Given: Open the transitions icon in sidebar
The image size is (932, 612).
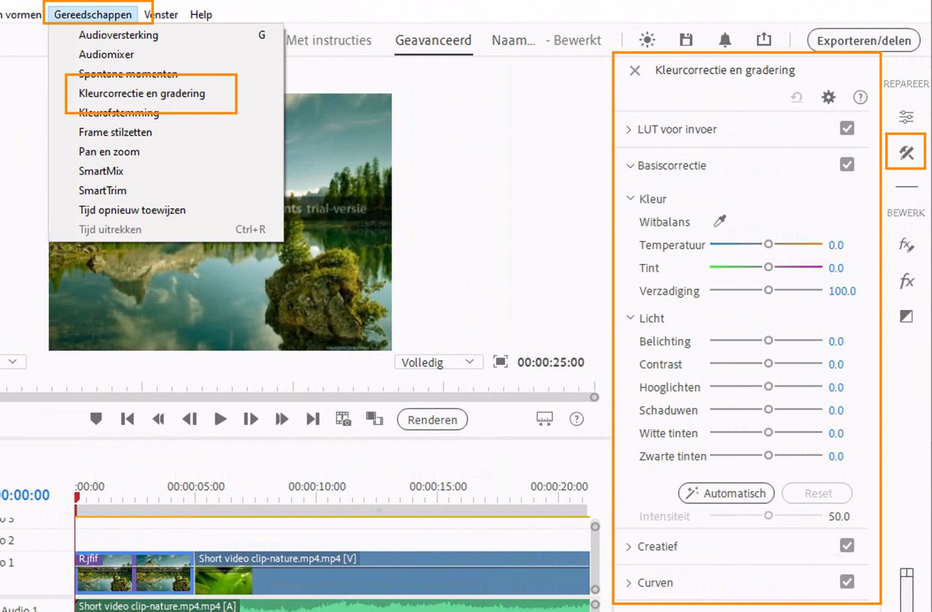Looking at the screenshot, I should coord(906,316).
